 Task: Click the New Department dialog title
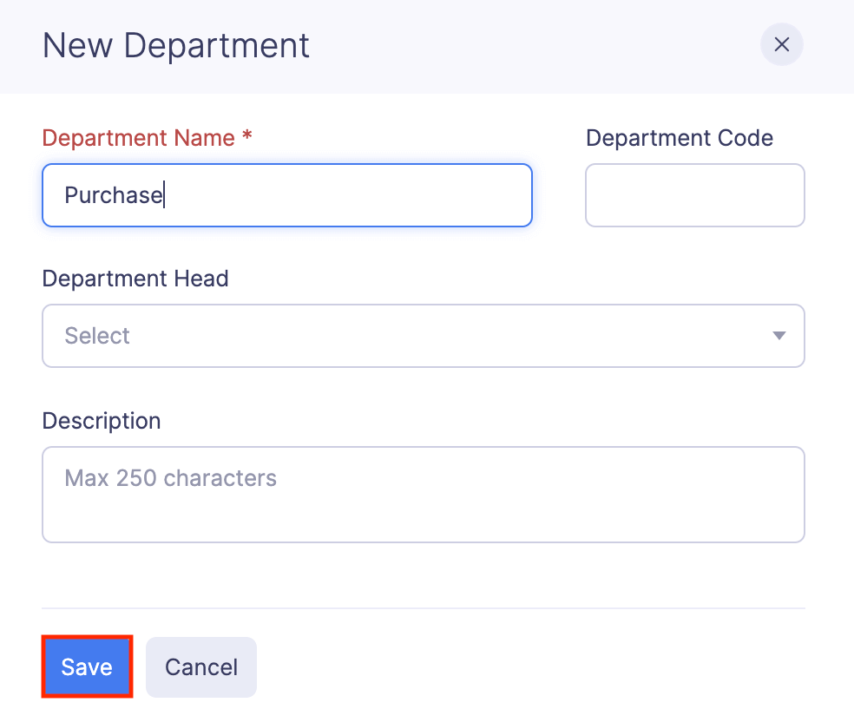(x=175, y=44)
